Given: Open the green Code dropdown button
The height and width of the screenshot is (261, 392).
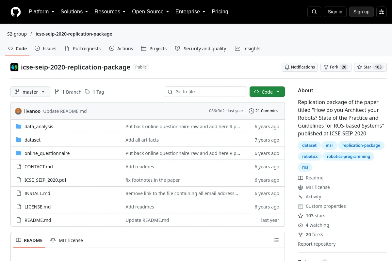Looking at the screenshot, I should click(267, 92).
